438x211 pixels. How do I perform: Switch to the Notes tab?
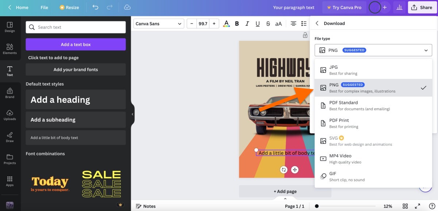coord(146,206)
